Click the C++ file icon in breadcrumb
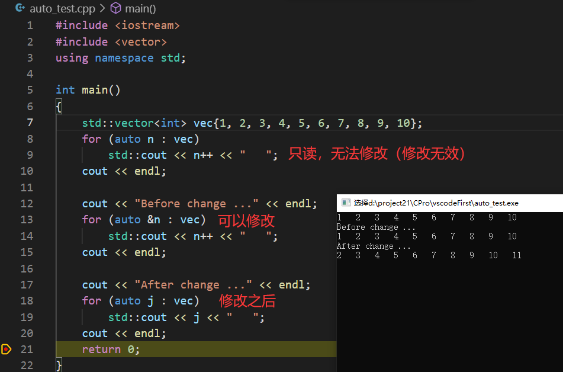The width and height of the screenshot is (563, 372). pyautogui.click(x=21, y=8)
